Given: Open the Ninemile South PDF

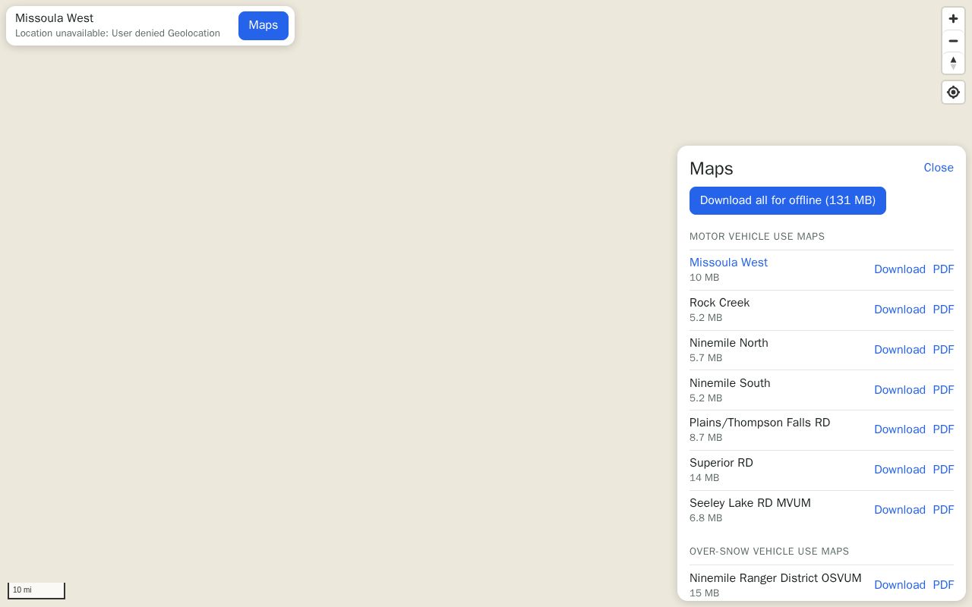Looking at the screenshot, I should pyautogui.click(x=943, y=390).
